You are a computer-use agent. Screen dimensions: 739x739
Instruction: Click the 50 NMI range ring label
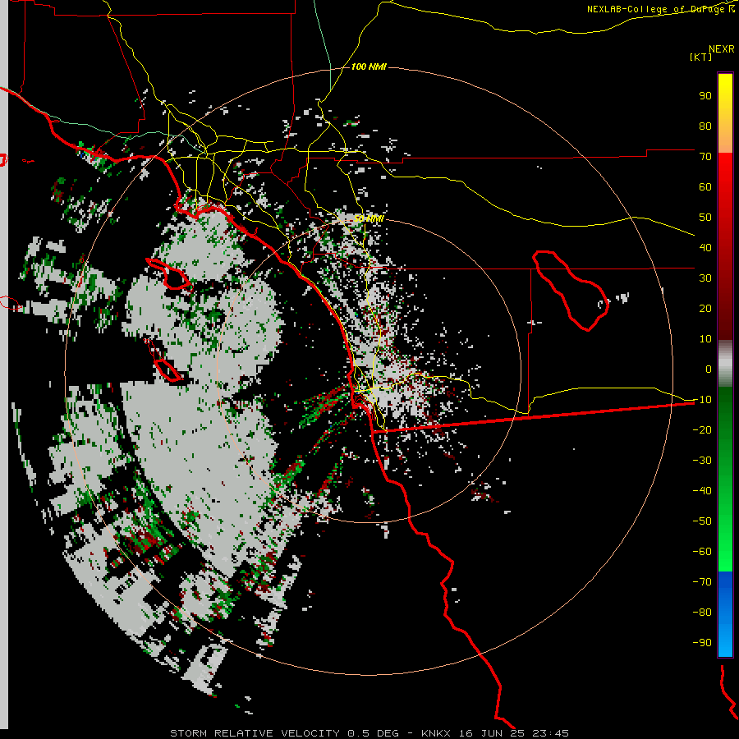click(x=369, y=218)
